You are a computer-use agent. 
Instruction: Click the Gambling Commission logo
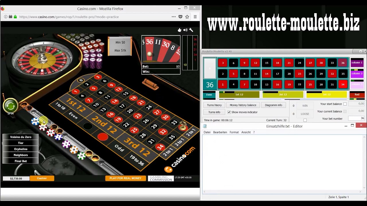[x=161, y=178]
